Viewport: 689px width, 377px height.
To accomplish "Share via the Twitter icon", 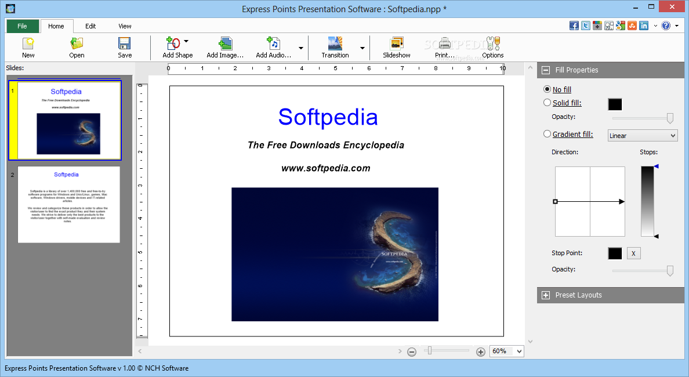I will point(586,26).
